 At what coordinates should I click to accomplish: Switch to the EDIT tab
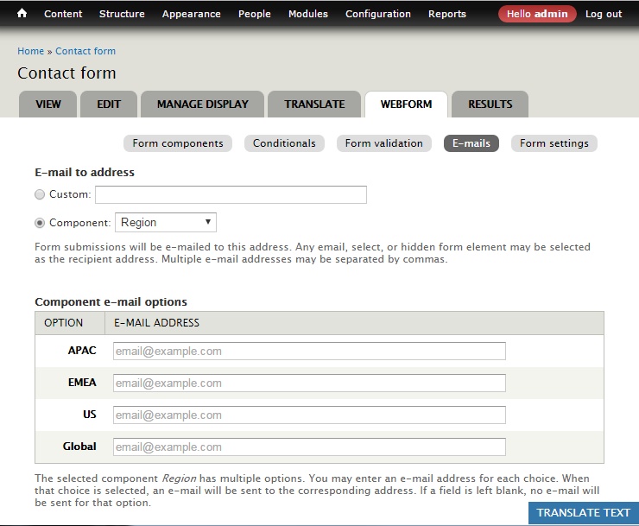pyautogui.click(x=109, y=105)
